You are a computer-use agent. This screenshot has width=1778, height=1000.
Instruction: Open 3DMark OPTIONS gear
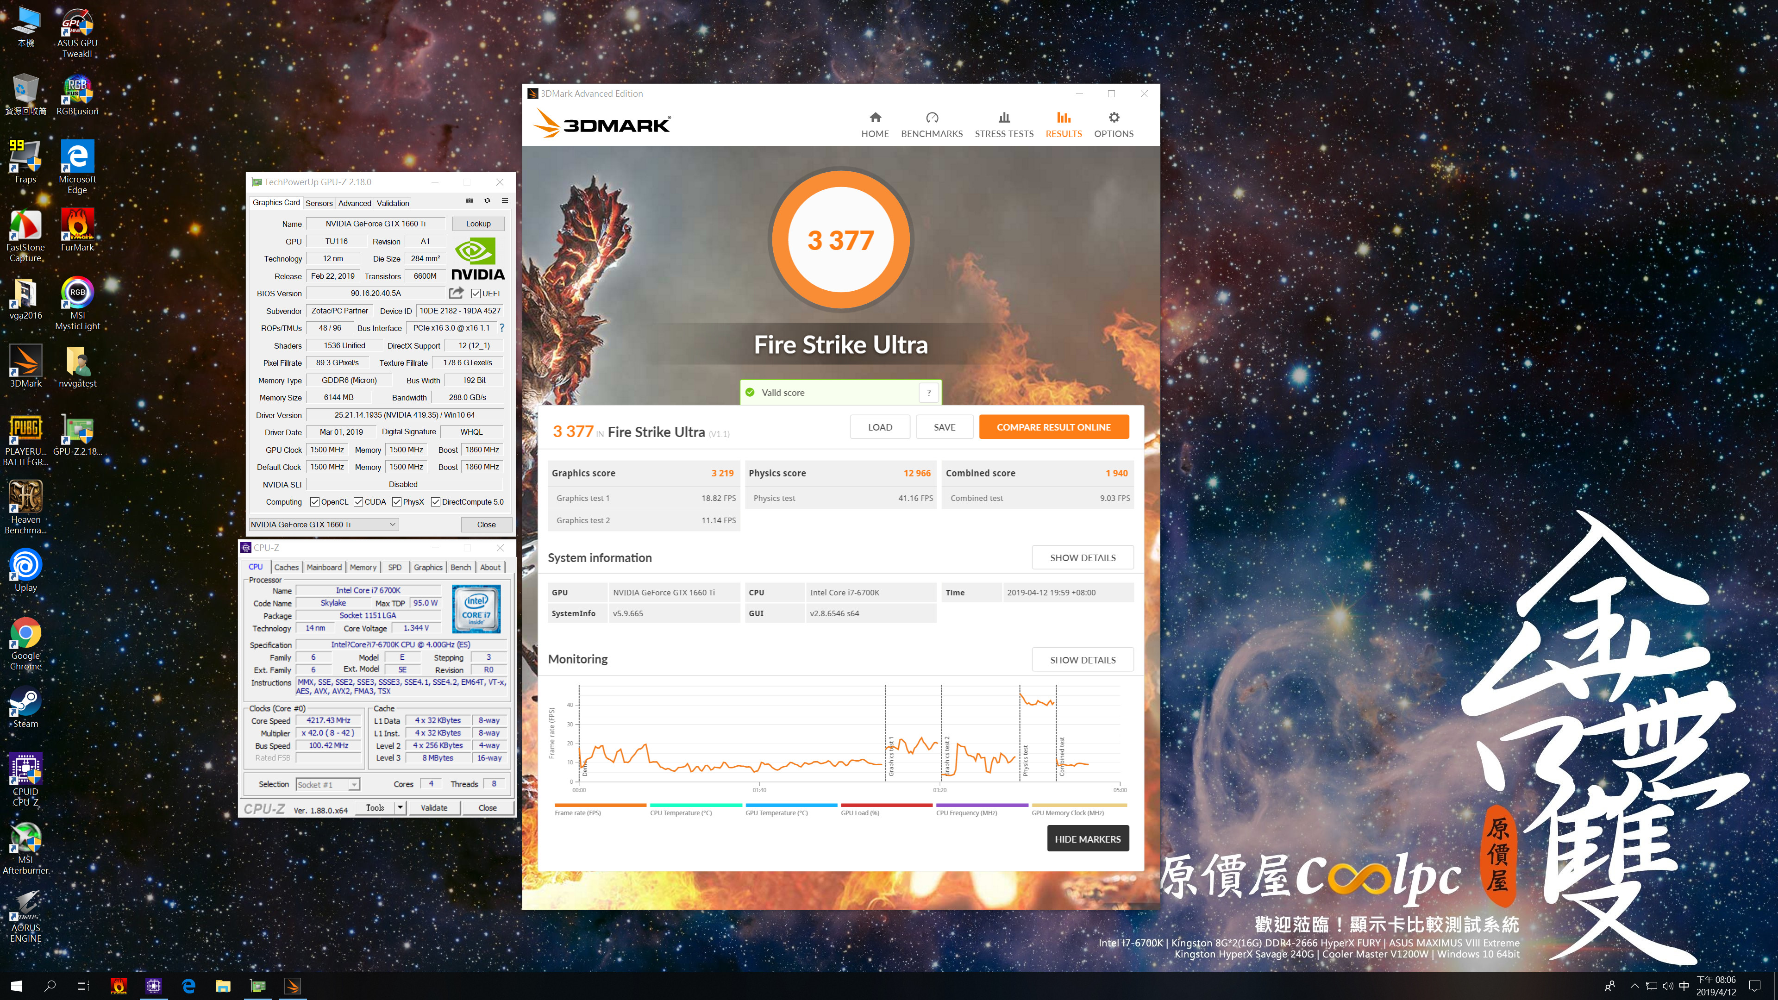(x=1113, y=125)
